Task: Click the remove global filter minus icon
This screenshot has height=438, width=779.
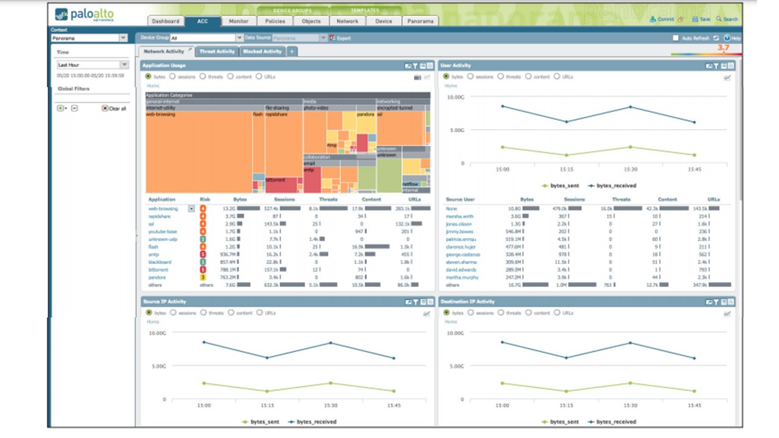Action: pyautogui.click(x=74, y=108)
